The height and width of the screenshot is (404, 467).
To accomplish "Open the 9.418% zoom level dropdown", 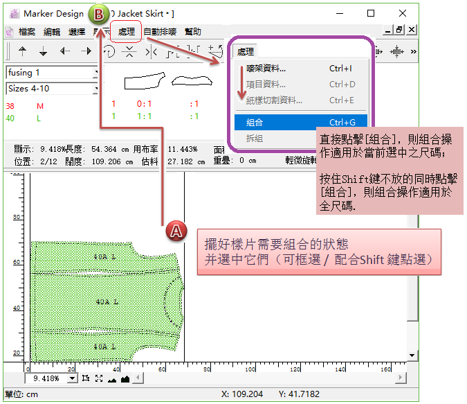I will pyautogui.click(x=72, y=378).
